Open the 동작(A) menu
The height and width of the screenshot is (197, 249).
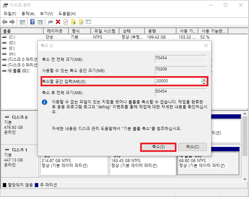(x=28, y=14)
